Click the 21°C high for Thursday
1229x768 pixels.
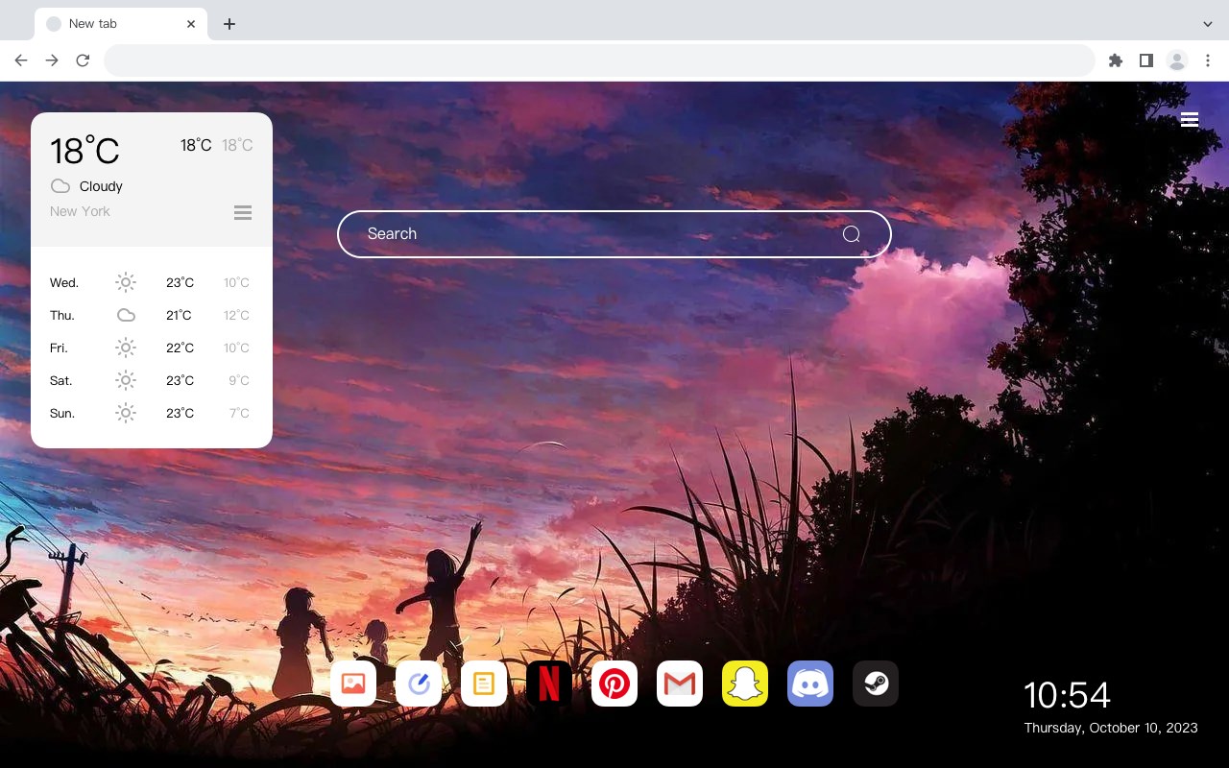pyautogui.click(x=179, y=316)
